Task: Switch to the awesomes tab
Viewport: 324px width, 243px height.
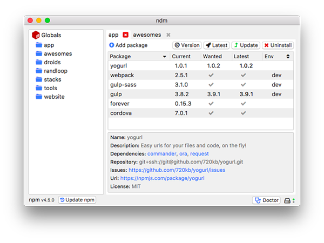Action: tap(147, 35)
